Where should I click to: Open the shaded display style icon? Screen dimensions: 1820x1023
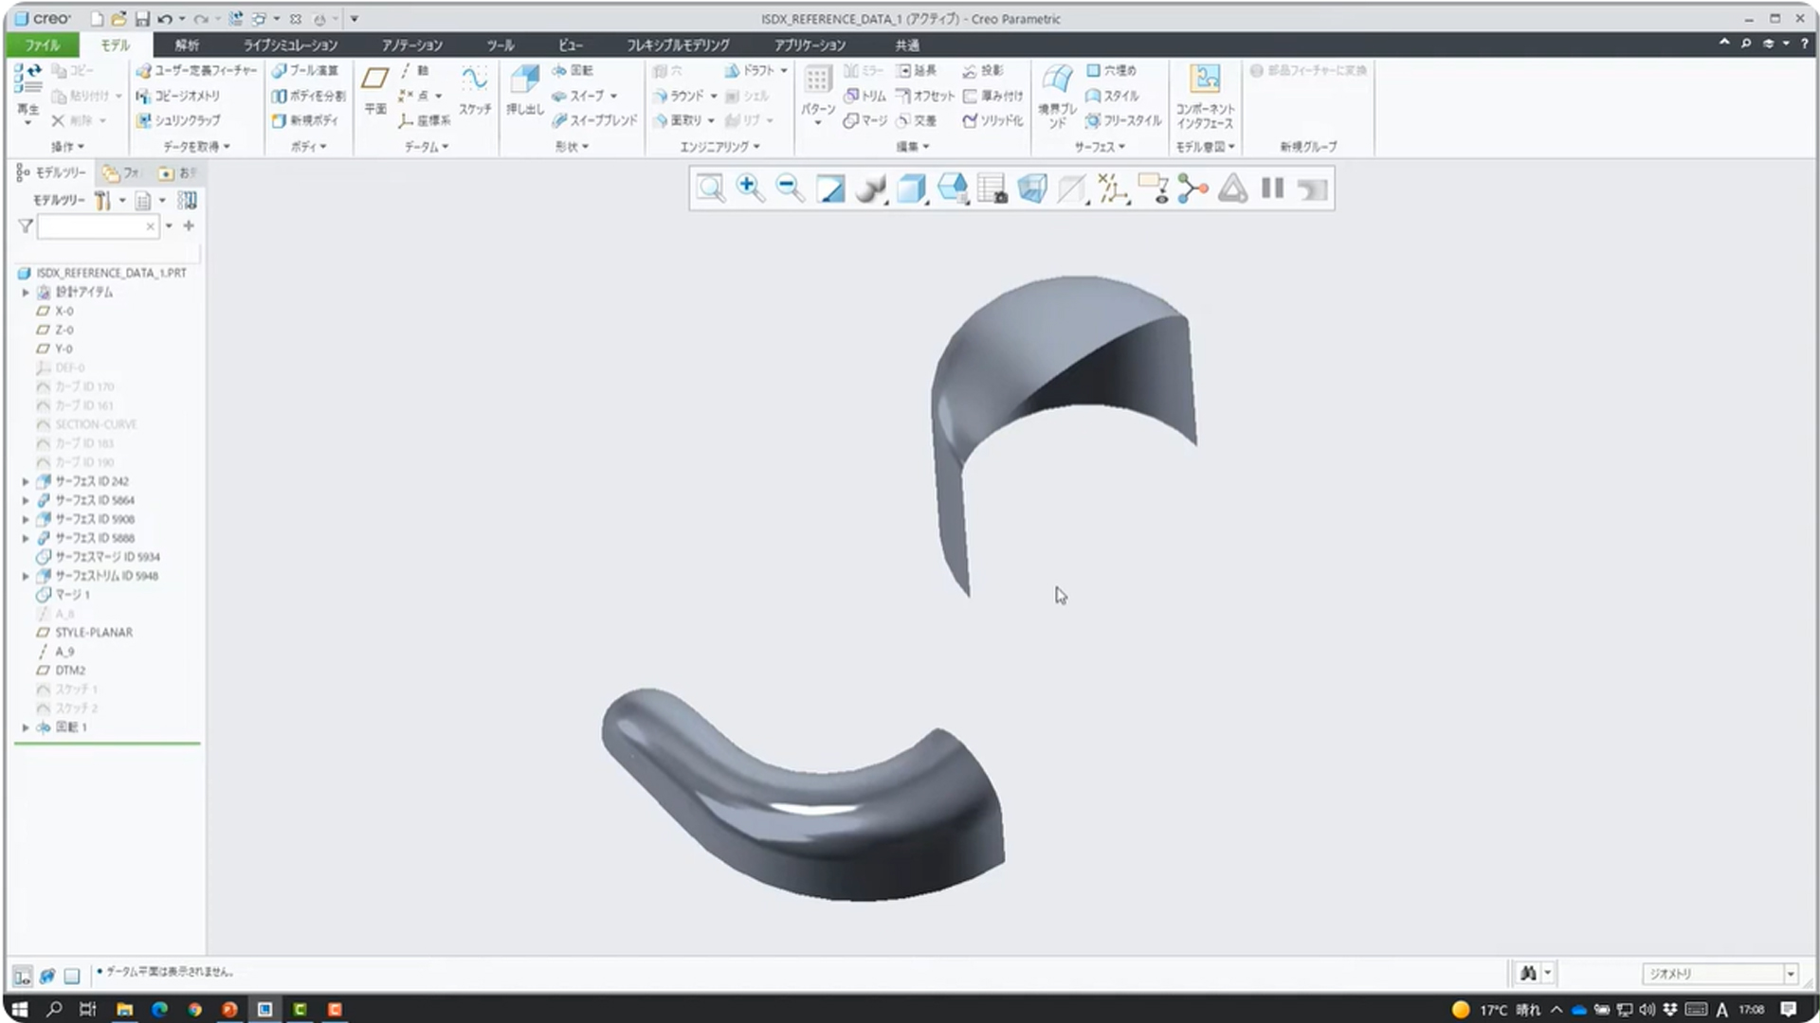[x=870, y=188]
